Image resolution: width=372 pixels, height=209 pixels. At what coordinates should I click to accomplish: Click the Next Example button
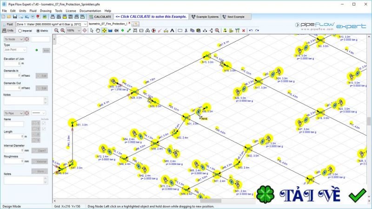coord(236,17)
